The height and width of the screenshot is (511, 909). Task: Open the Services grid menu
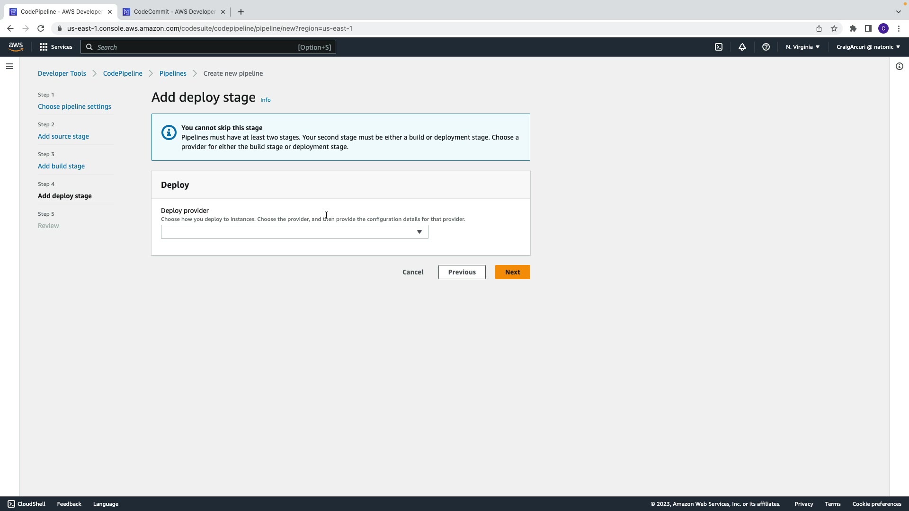(x=56, y=47)
